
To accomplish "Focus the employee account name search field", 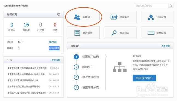I will pyautogui.click(x=151, y=6).
